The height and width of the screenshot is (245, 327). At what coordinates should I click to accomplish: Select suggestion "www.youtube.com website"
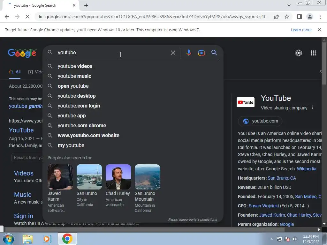point(133,135)
